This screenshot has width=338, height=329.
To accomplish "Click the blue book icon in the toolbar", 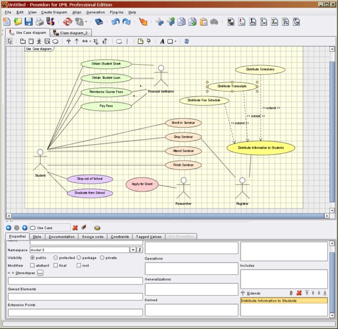I will click(x=99, y=22).
